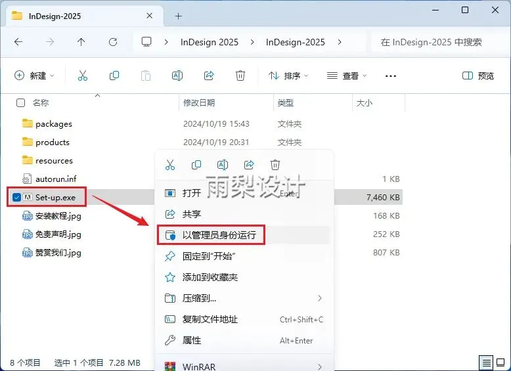
Task: Go back with the left arrow
Action: coord(18,42)
